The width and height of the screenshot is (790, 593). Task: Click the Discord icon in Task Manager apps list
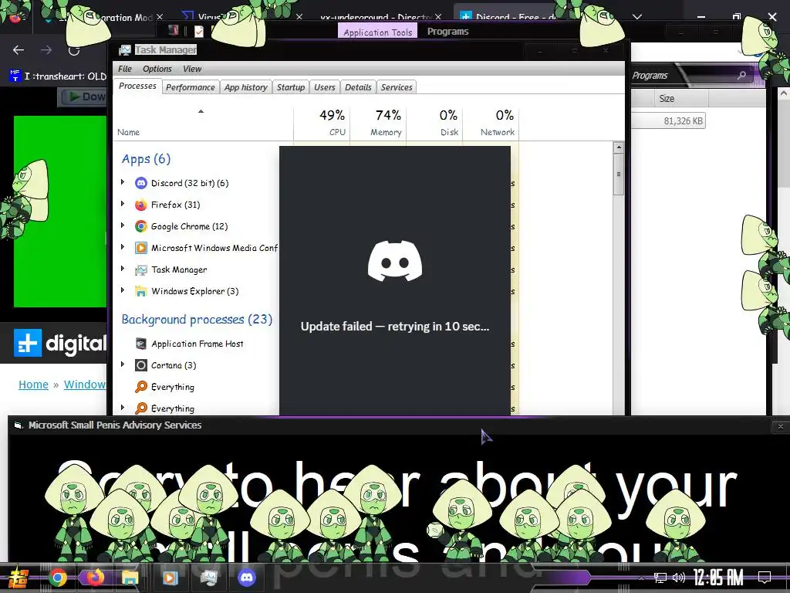[x=141, y=183]
